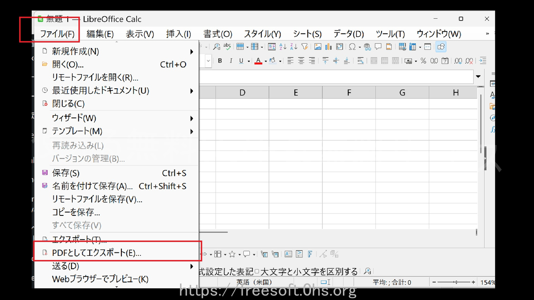This screenshot has height=300, width=534.
Task: Toggle bold formatting
Action: pos(220,60)
